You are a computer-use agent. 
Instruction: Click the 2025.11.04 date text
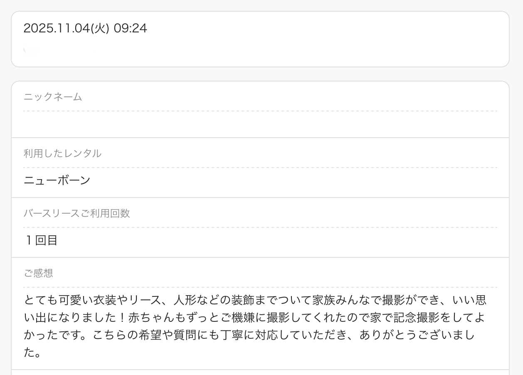[x=57, y=28]
